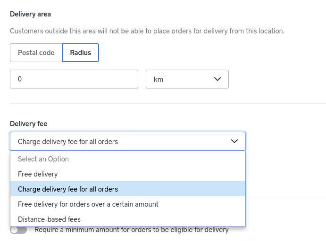Click the '0' value in radius field

[20, 79]
